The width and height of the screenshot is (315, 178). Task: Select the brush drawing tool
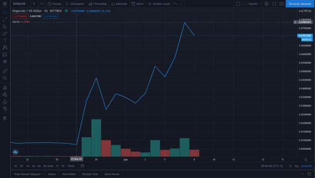click(x=5, y=33)
